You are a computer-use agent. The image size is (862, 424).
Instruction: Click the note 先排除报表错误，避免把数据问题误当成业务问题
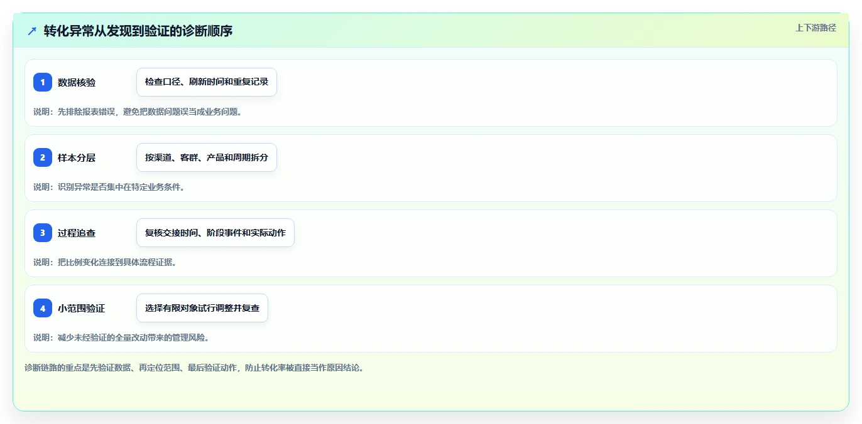[138, 112]
